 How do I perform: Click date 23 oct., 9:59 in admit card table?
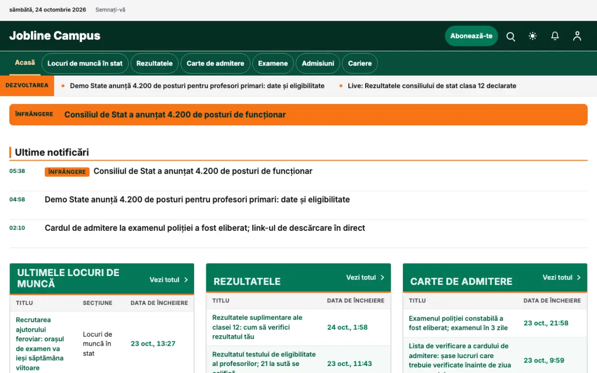pos(544,360)
